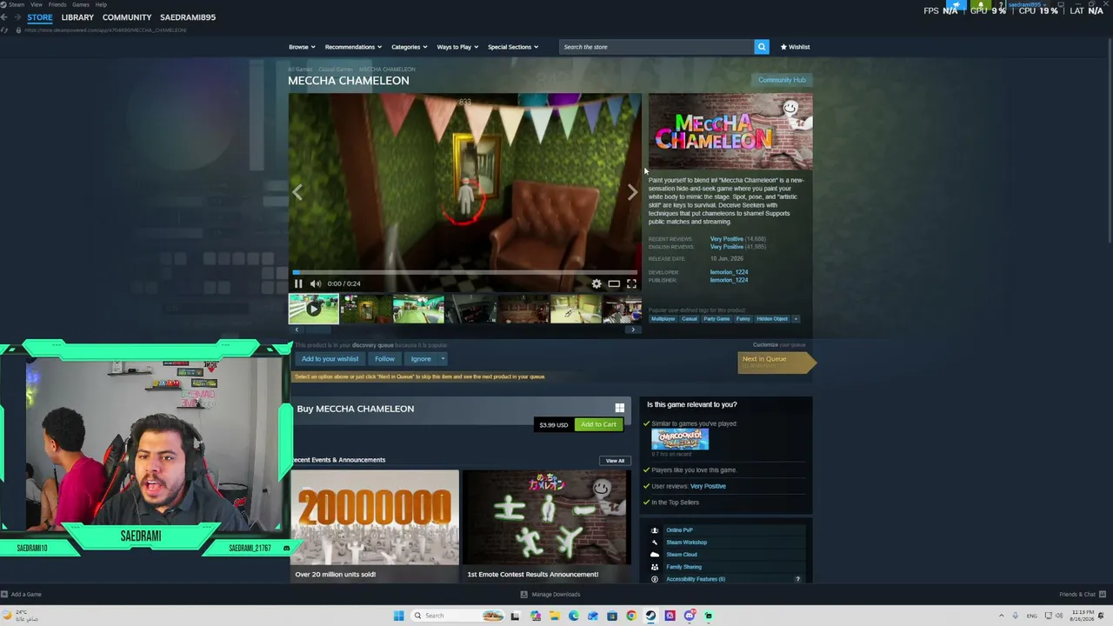
Task: Select the second screenshot thumbnail in strip
Action: pos(366,309)
